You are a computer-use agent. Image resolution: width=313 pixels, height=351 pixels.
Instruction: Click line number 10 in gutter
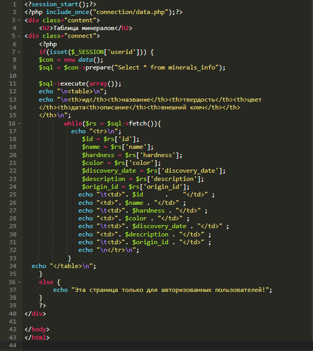tap(13, 76)
